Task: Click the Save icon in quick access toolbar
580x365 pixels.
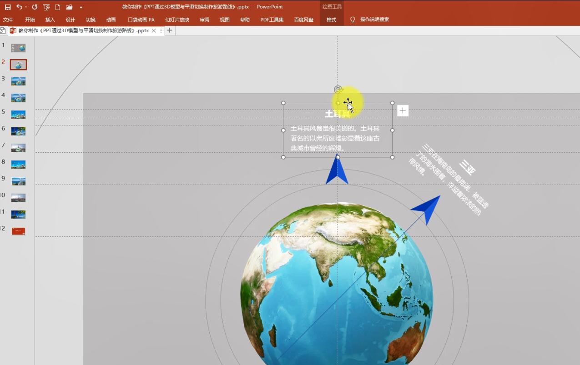Action: tap(7, 7)
